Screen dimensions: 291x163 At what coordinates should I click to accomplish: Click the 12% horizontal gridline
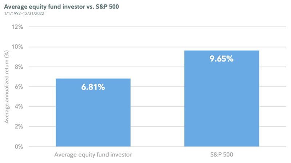pos(156,27)
